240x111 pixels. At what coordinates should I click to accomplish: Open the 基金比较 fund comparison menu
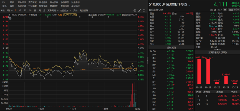(x=75, y=6)
